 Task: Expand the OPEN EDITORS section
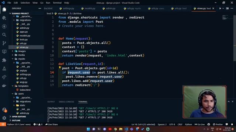tap(19, 117)
